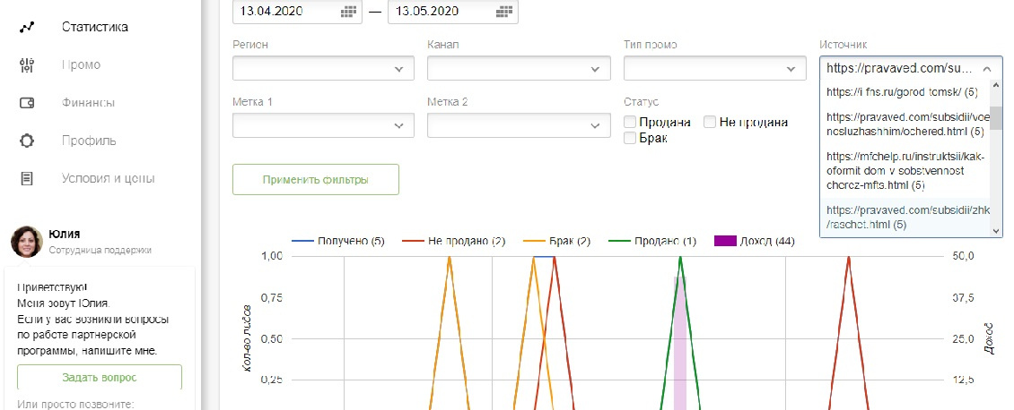Toggle the Доход (44) legend series
Viewport: 1014px width, 410px height.
pos(755,241)
